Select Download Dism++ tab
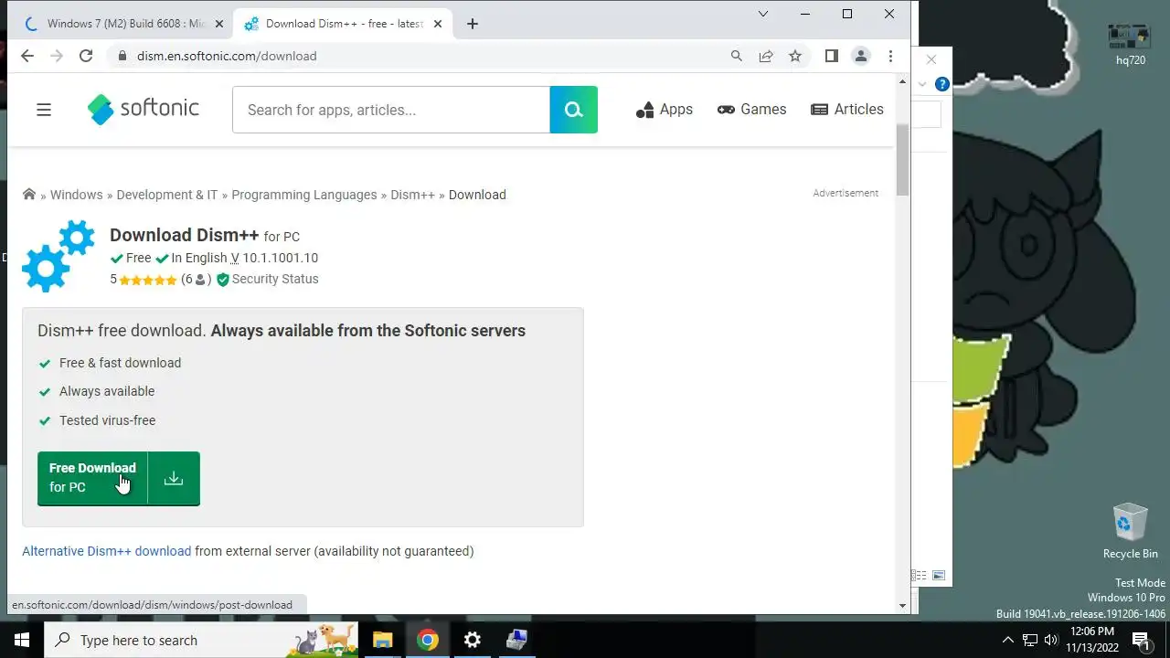1170x658 pixels. (x=343, y=24)
